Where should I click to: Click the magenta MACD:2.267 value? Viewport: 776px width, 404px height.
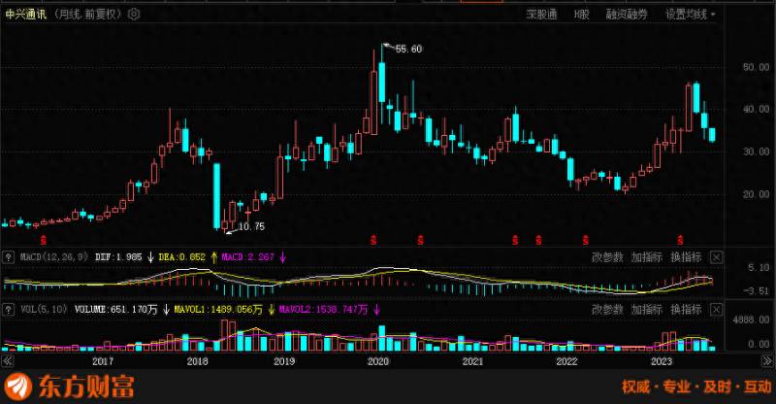[247, 257]
